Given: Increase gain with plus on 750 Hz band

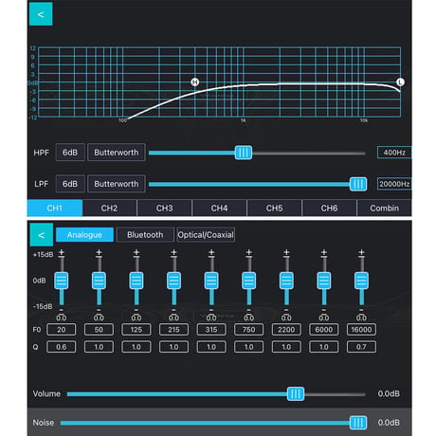Looking at the screenshot, I should point(249,252).
